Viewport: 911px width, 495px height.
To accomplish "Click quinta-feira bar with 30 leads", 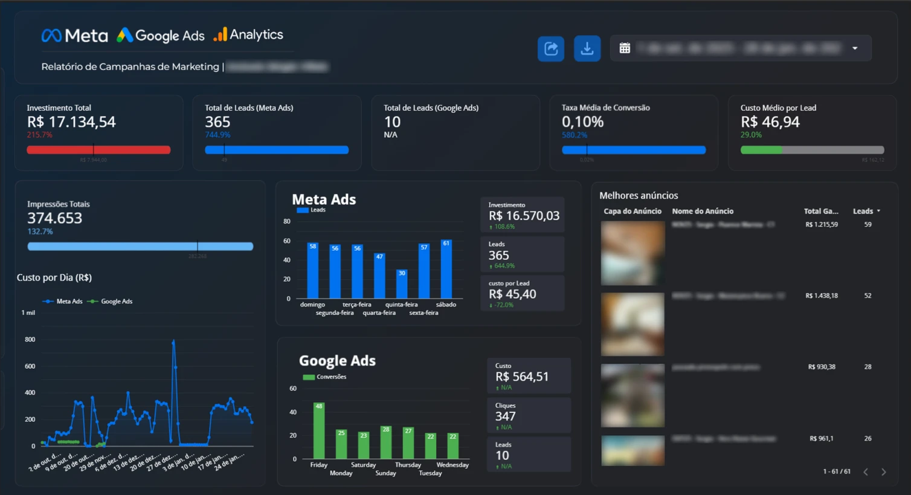I will (402, 283).
